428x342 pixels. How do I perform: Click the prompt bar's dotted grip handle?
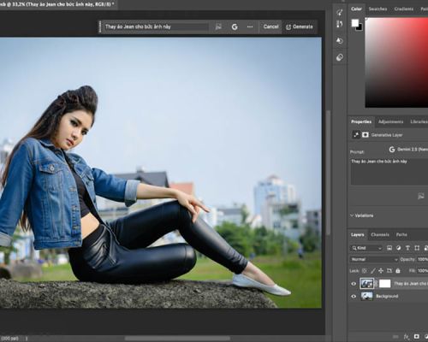pyautogui.click(x=100, y=27)
